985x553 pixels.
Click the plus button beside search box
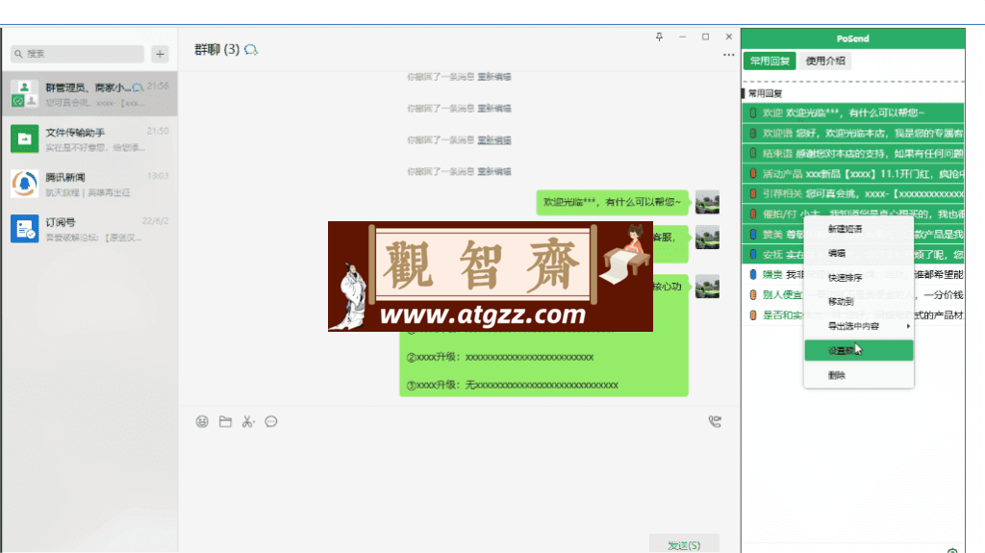click(x=160, y=54)
